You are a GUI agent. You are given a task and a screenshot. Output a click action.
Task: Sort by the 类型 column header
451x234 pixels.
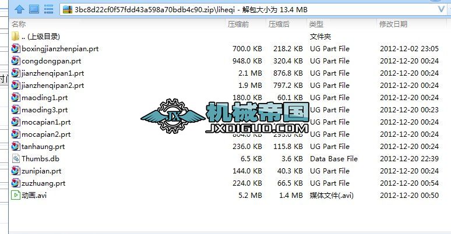[316, 24]
